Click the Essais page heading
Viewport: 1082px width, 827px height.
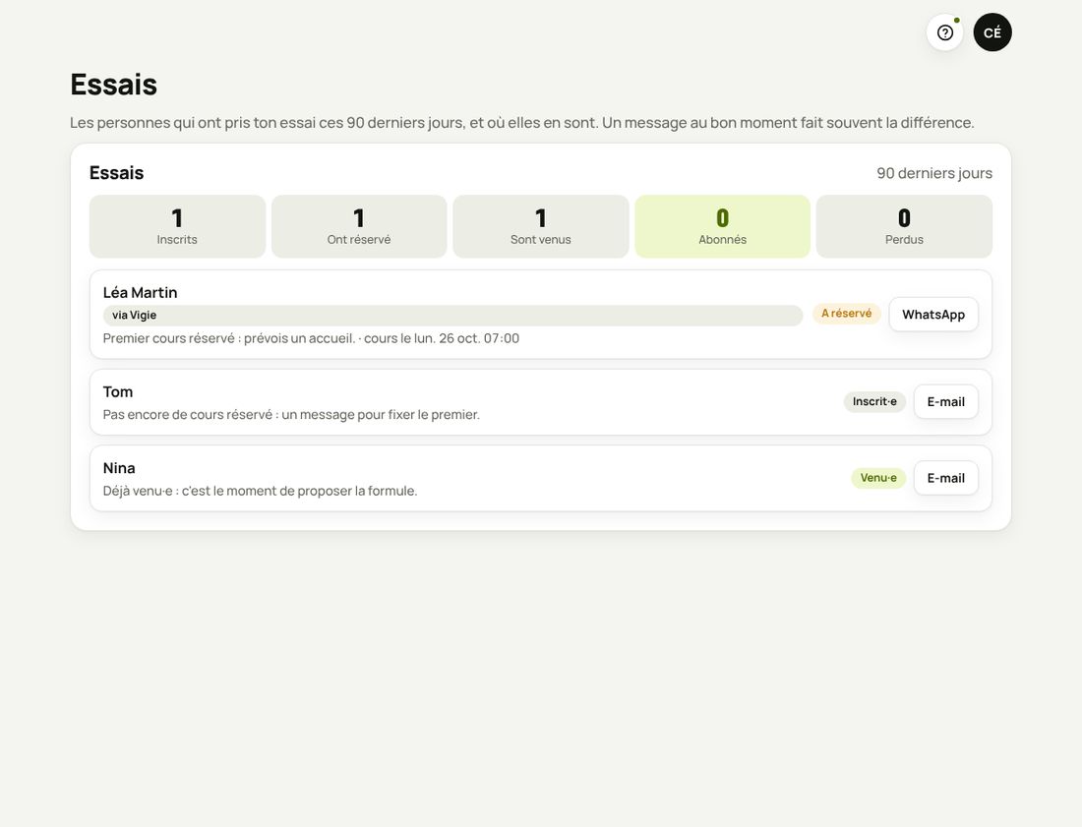(x=114, y=85)
